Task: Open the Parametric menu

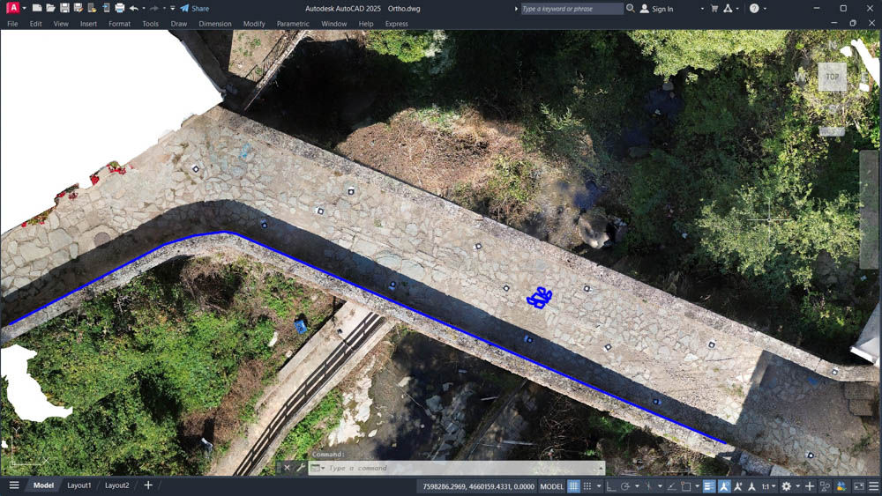Action: (x=293, y=24)
